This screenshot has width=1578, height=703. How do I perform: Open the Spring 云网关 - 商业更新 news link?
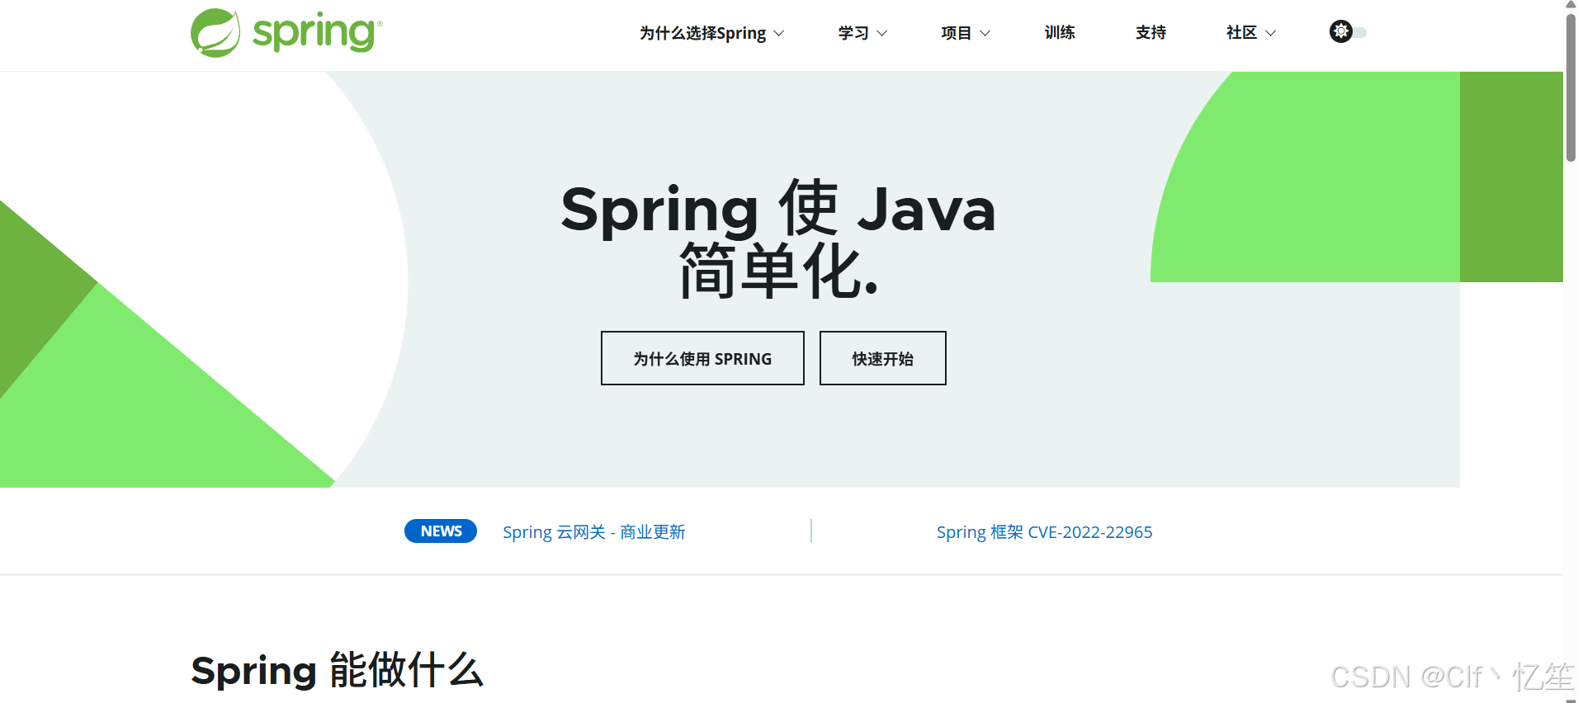594,532
